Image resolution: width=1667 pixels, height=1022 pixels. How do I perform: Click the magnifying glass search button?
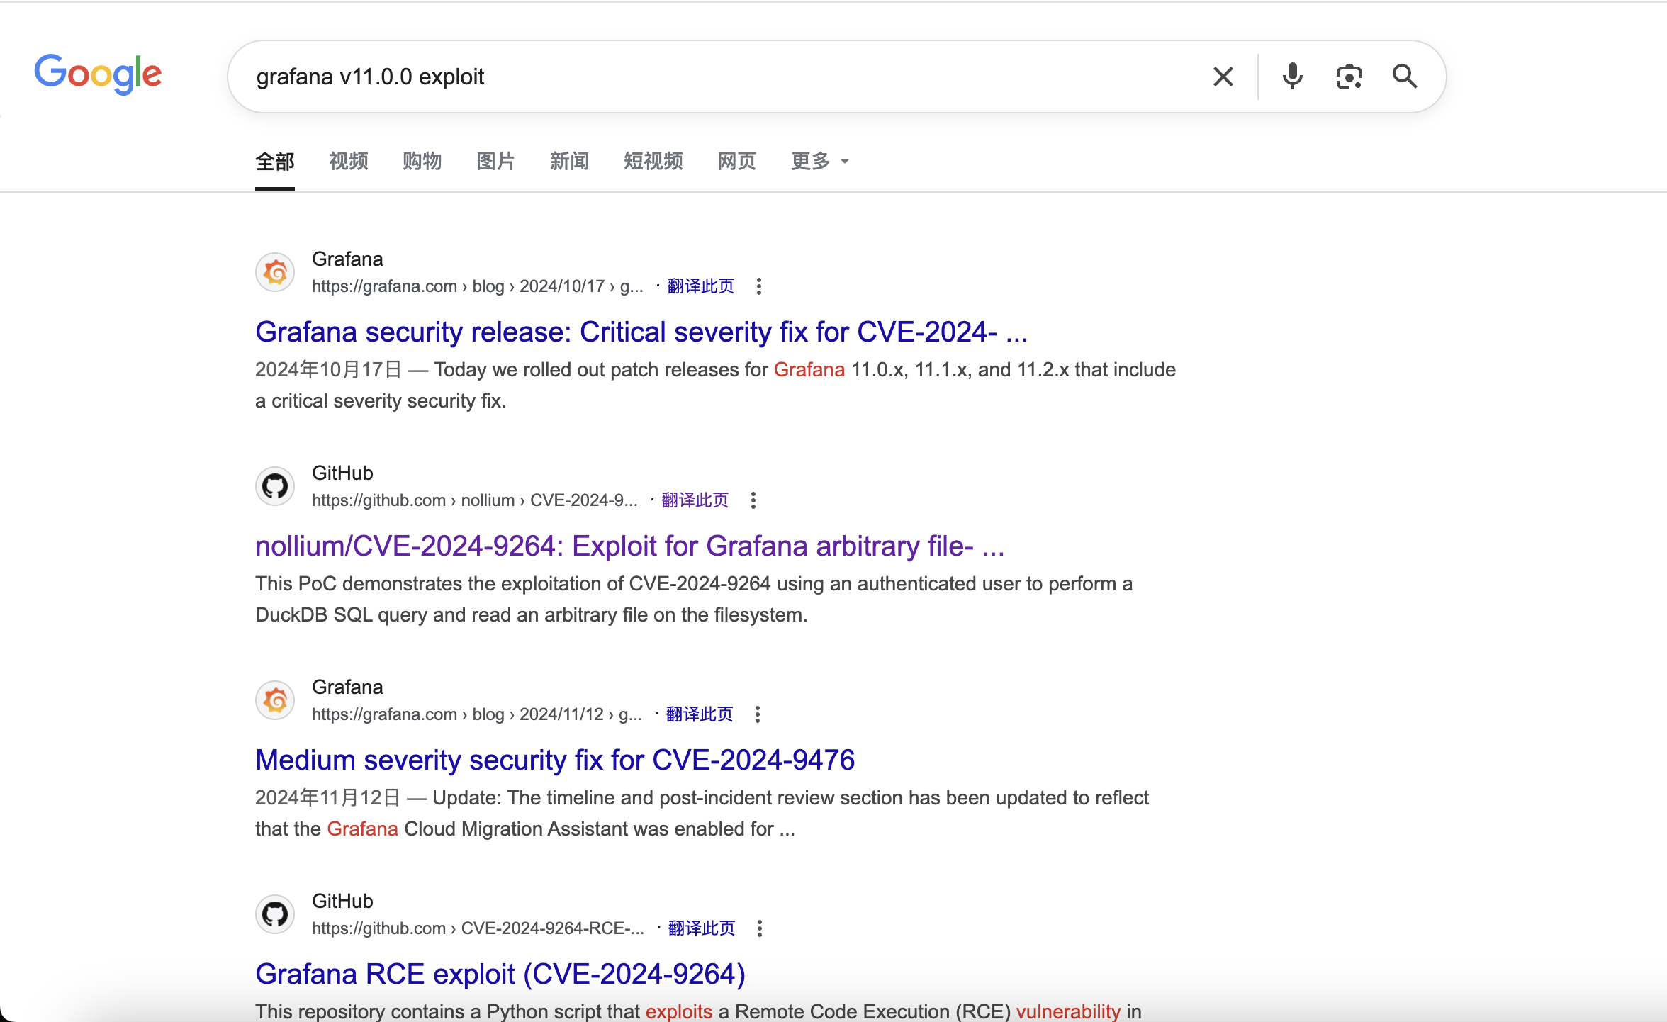(1404, 77)
